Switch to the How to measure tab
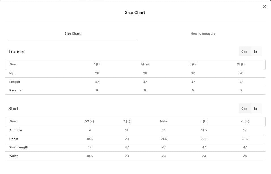This screenshot has height=174, width=271. 203,33
